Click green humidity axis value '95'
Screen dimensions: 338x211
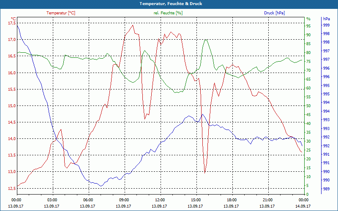(308, 26)
